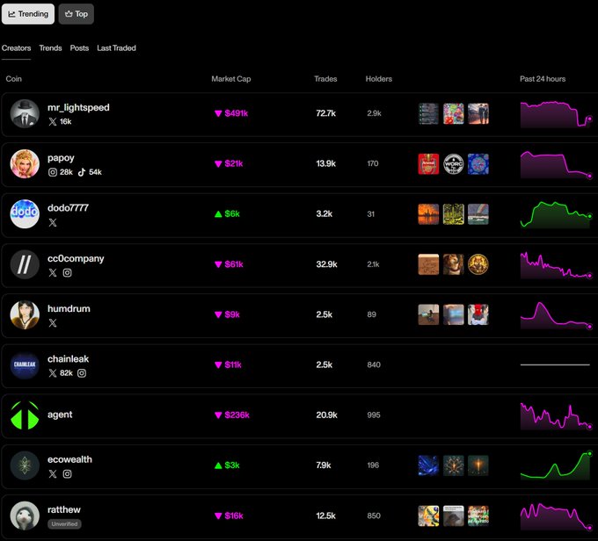Click the mr_lightspeed avatar
Viewport: 598px width, 541px height.
pos(25,113)
